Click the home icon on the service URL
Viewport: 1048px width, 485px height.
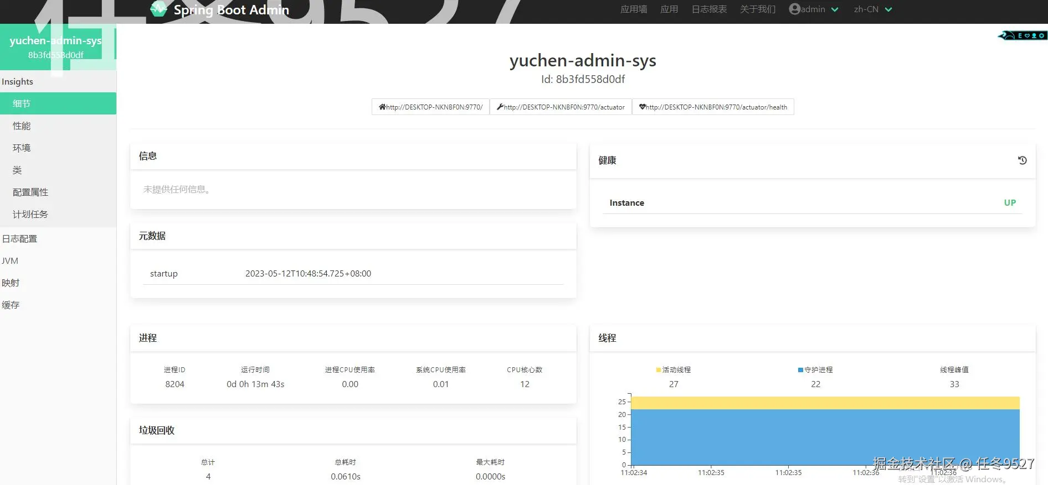(382, 107)
